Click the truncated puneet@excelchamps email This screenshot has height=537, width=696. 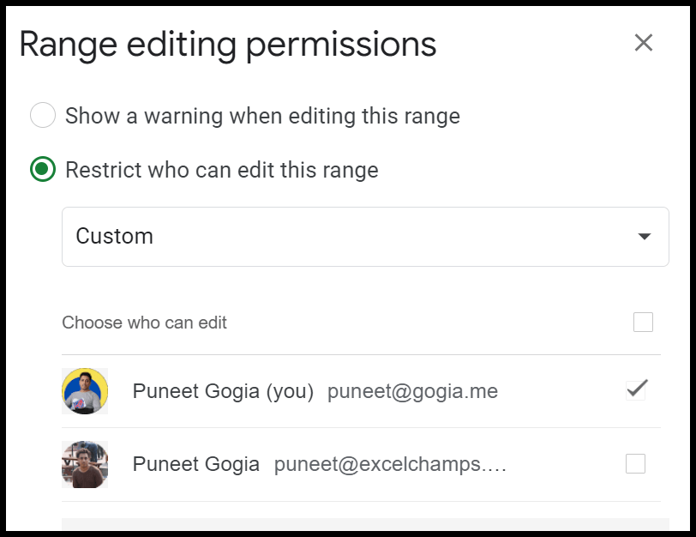click(390, 464)
